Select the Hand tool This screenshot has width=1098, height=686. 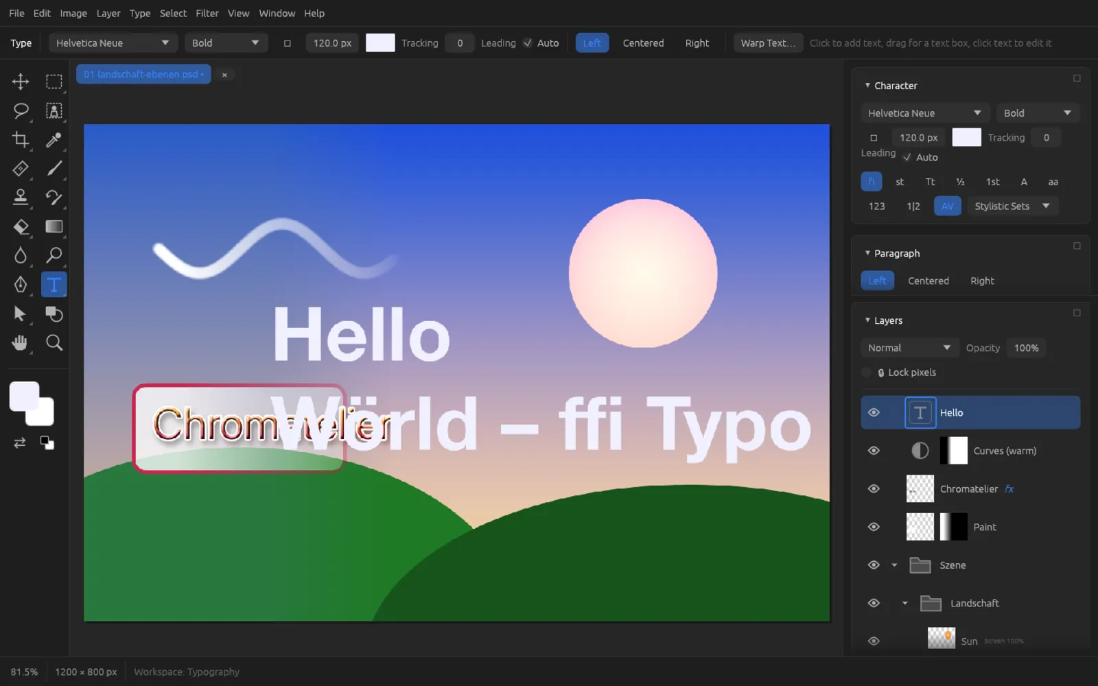tap(21, 343)
